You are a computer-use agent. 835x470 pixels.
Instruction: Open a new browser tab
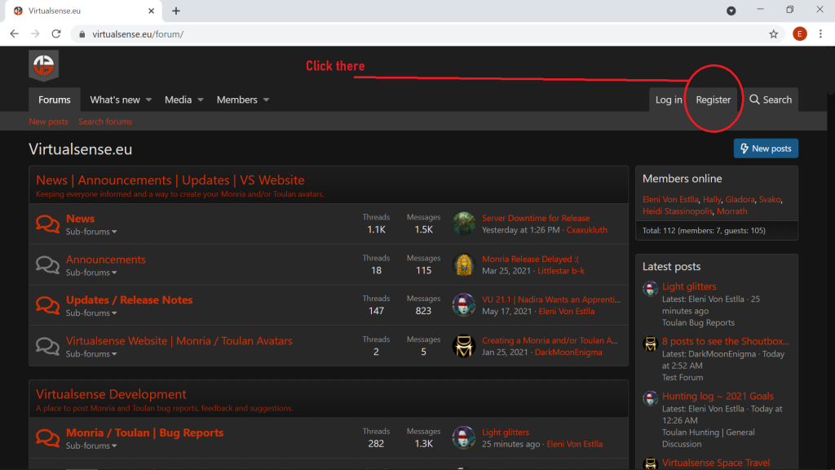(176, 11)
